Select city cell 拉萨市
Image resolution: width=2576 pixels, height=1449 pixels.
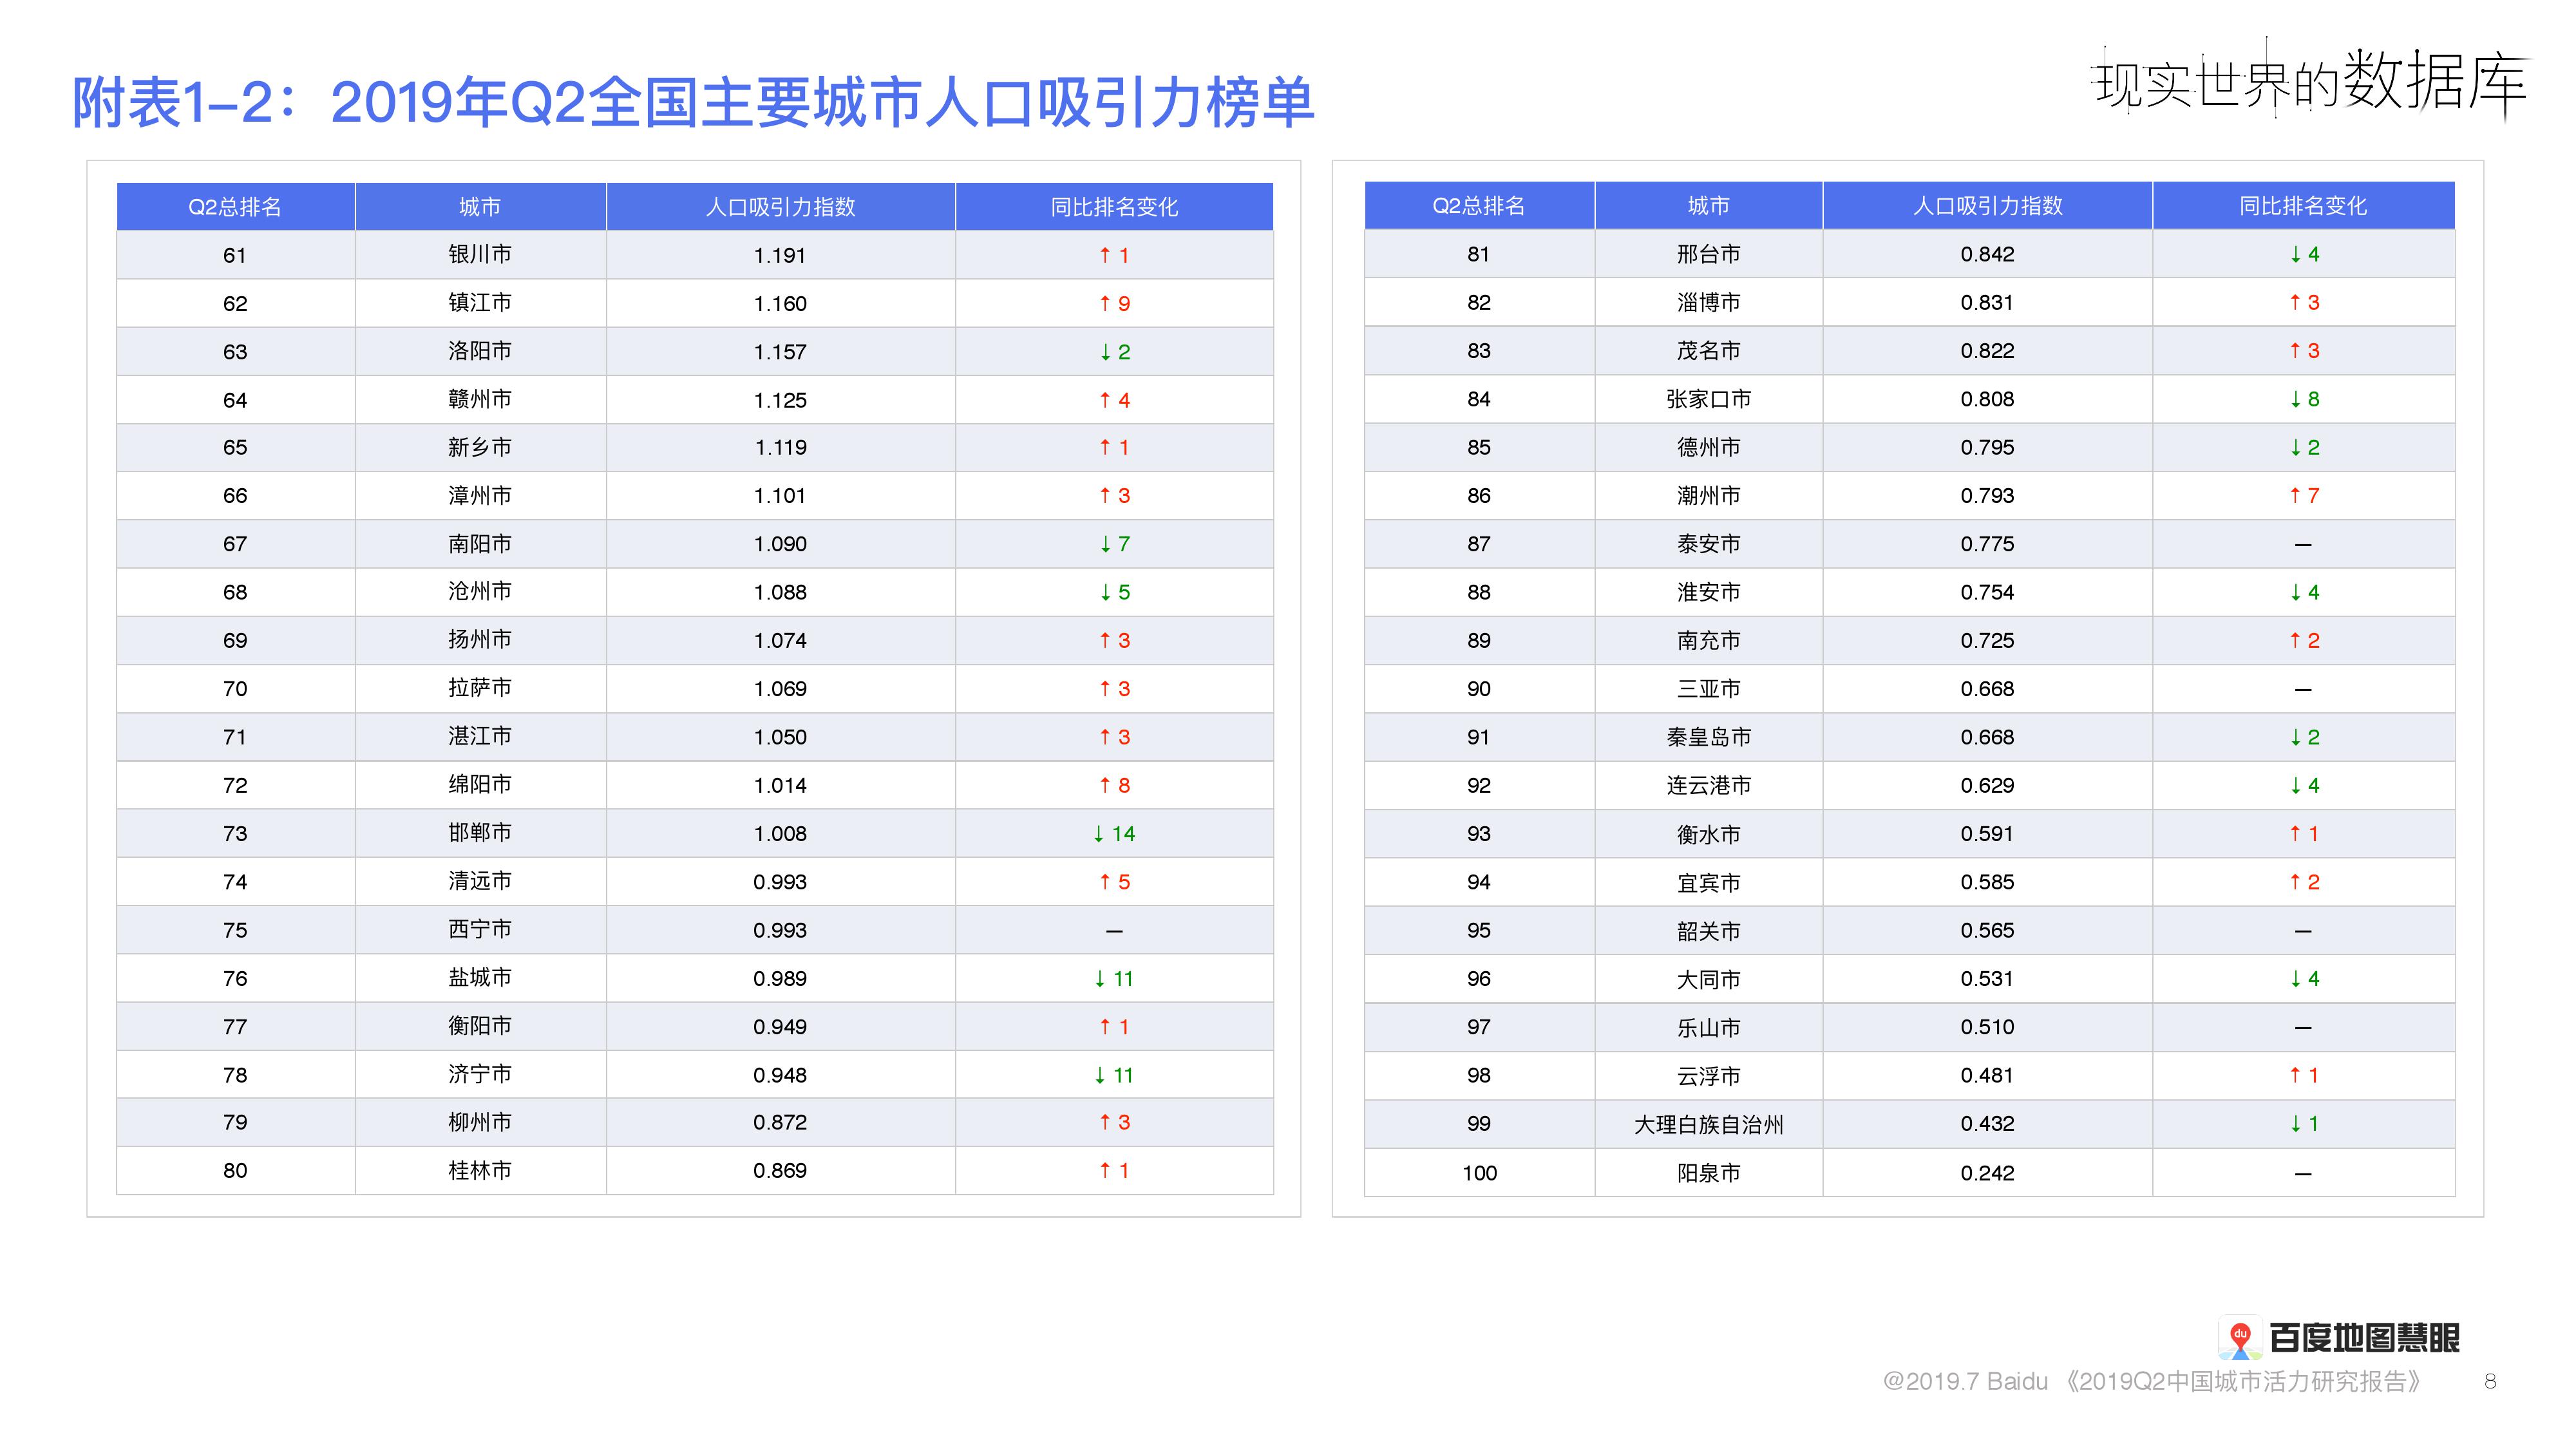[x=480, y=688]
